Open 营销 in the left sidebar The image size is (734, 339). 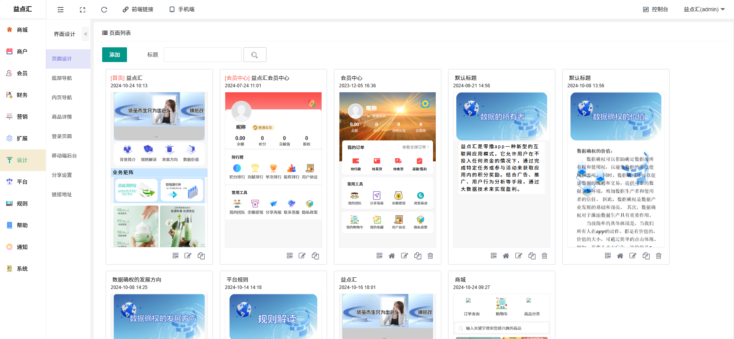pyautogui.click(x=22, y=117)
